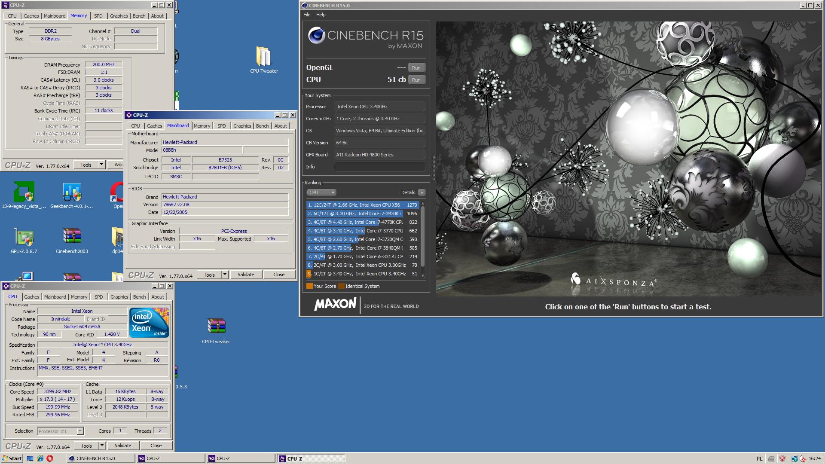Open Tools dropdown arrow in CPU-Z CPU window
The height and width of the screenshot is (464, 825).
pyautogui.click(x=102, y=446)
